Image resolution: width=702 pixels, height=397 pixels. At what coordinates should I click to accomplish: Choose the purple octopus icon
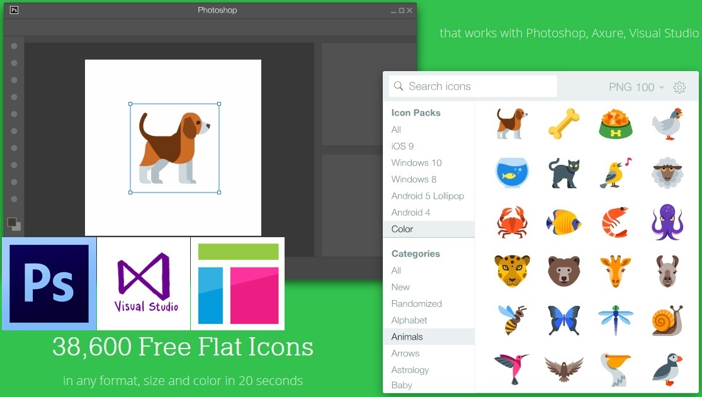(x=667, y=221)
